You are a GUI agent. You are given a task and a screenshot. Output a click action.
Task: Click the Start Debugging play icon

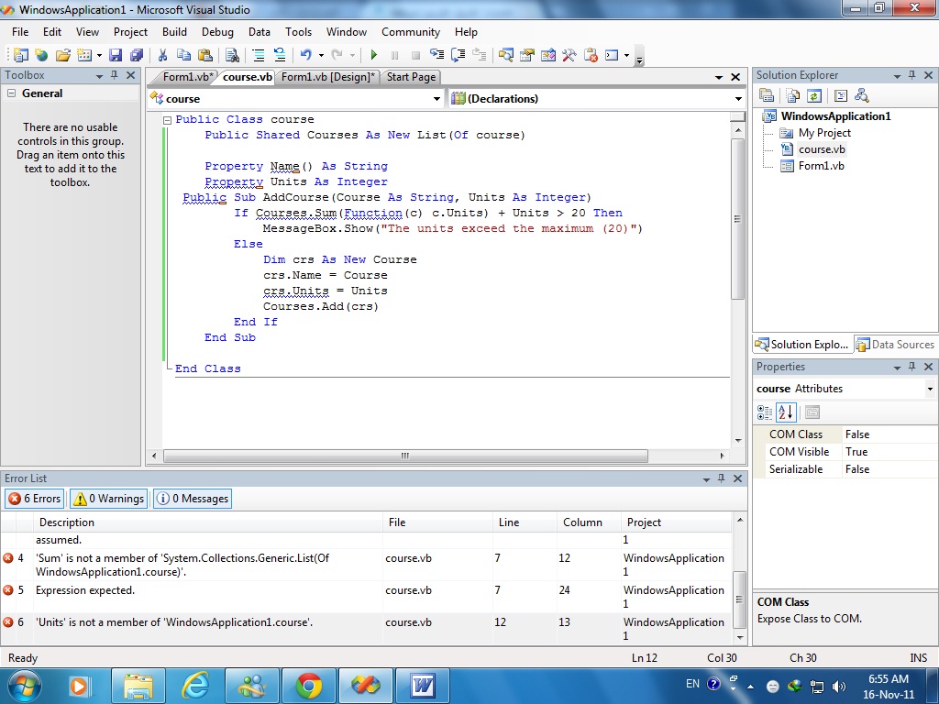click(374, 55)
